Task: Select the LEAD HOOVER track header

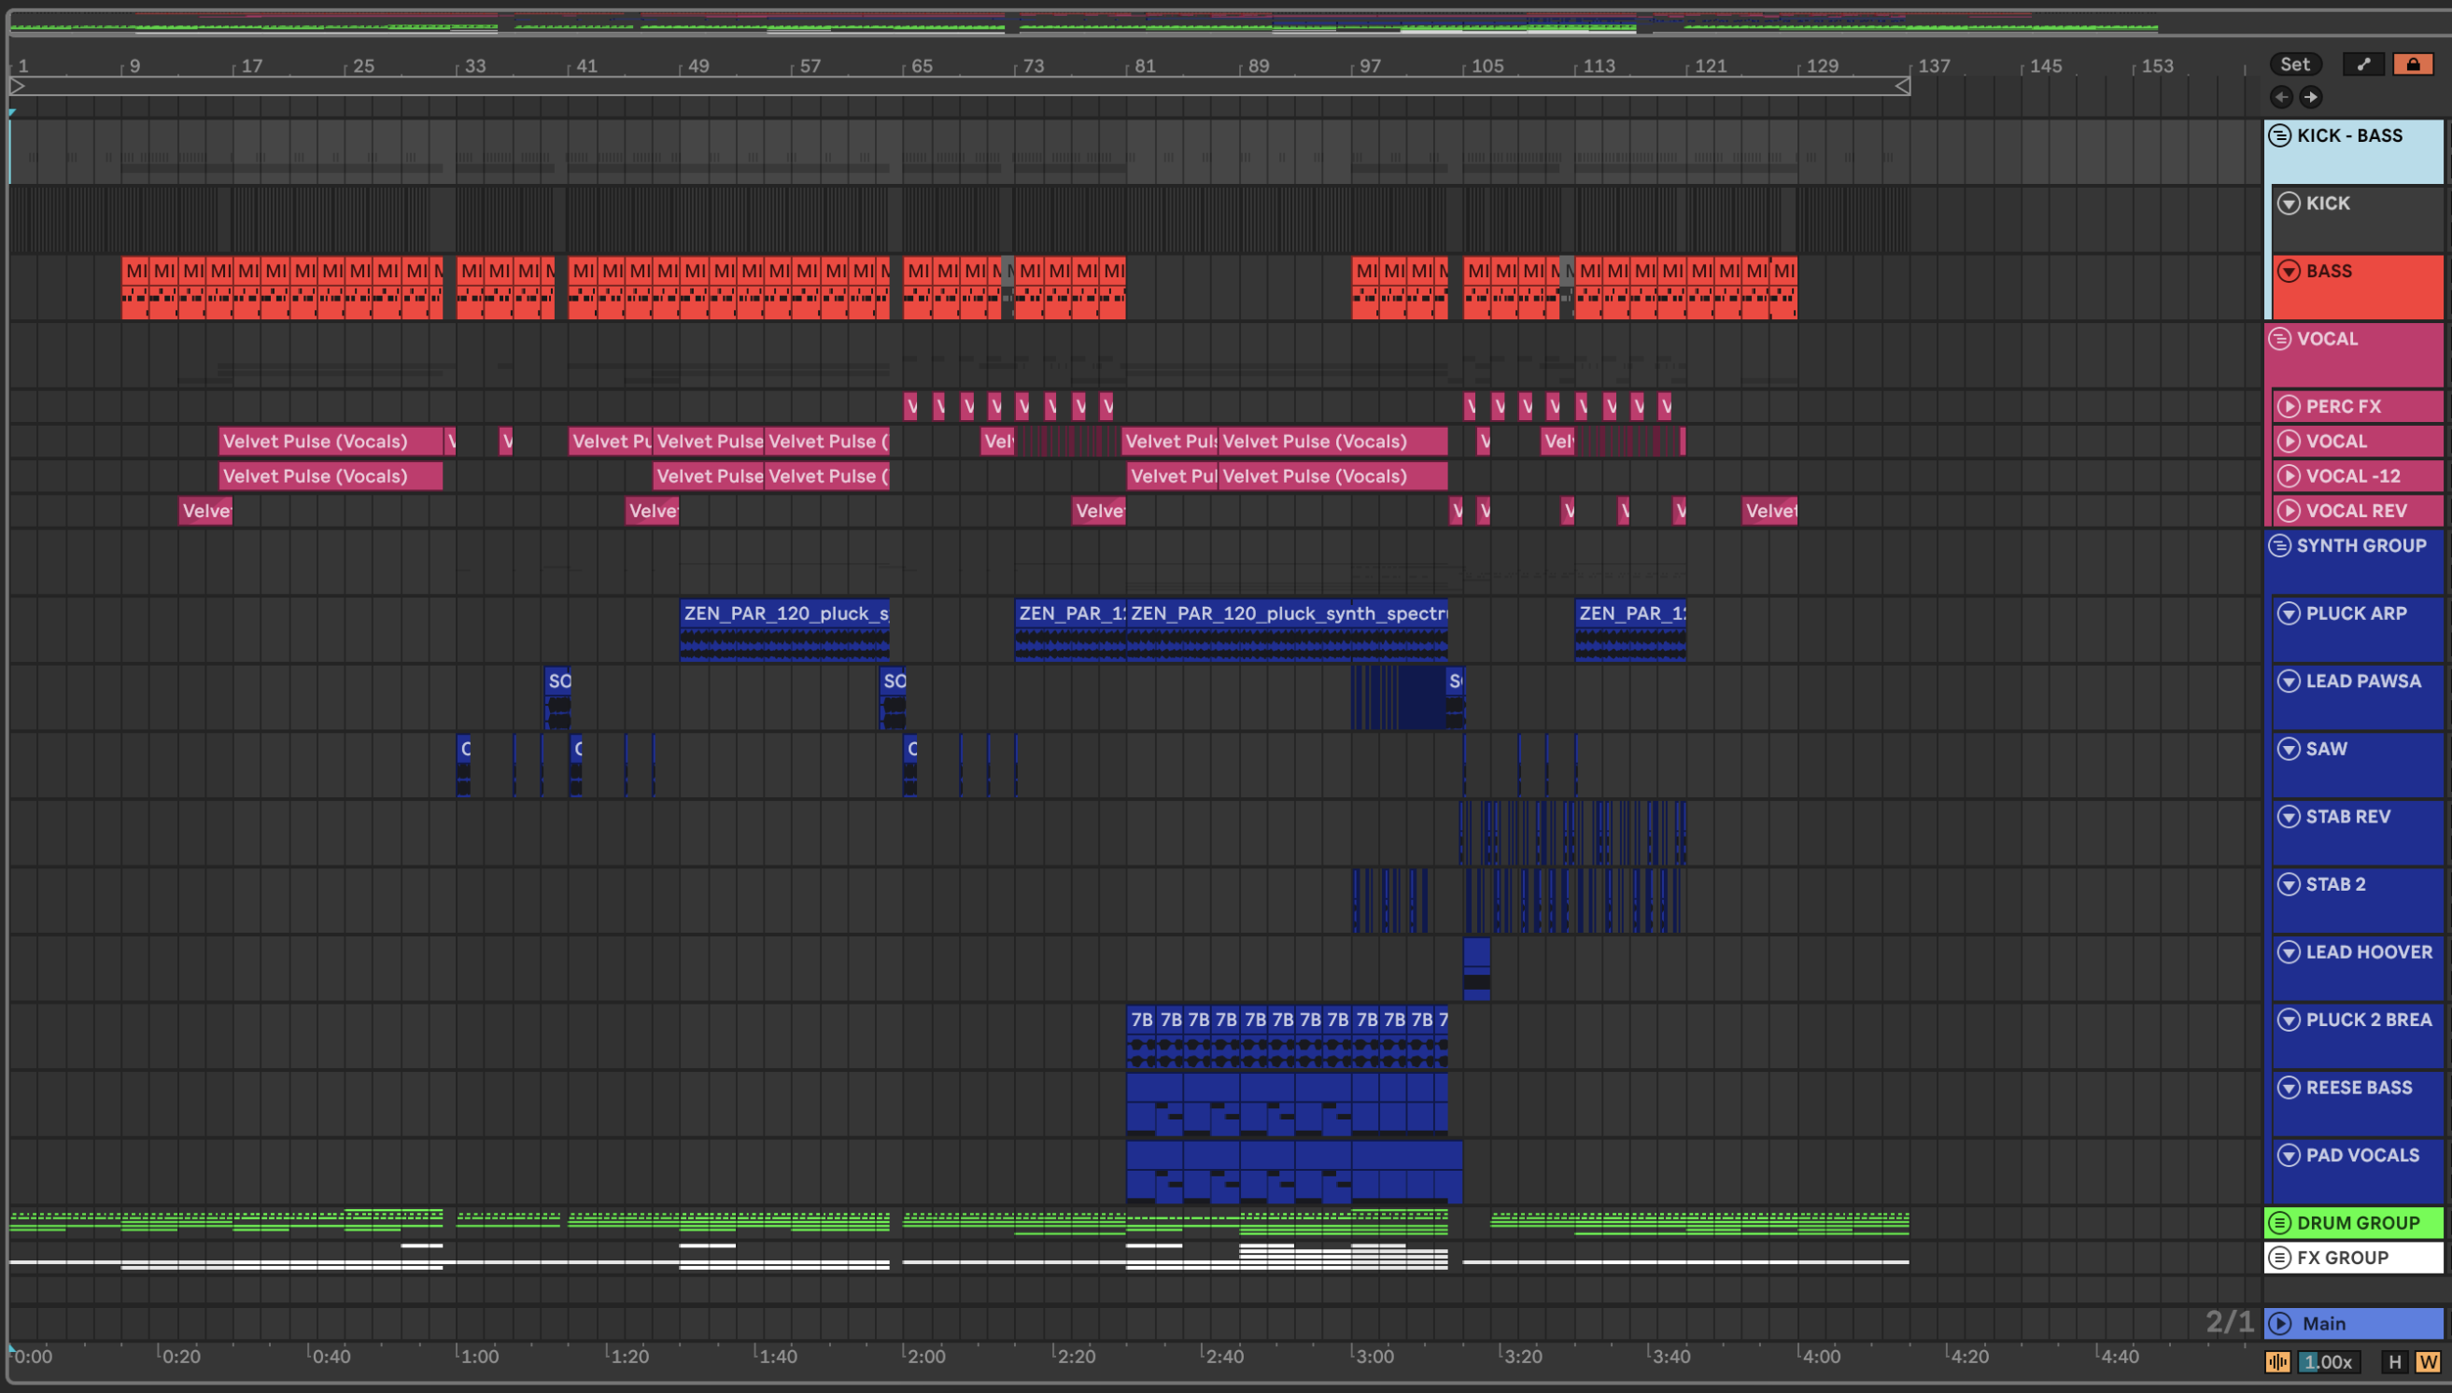Action: coord(2368,952)
